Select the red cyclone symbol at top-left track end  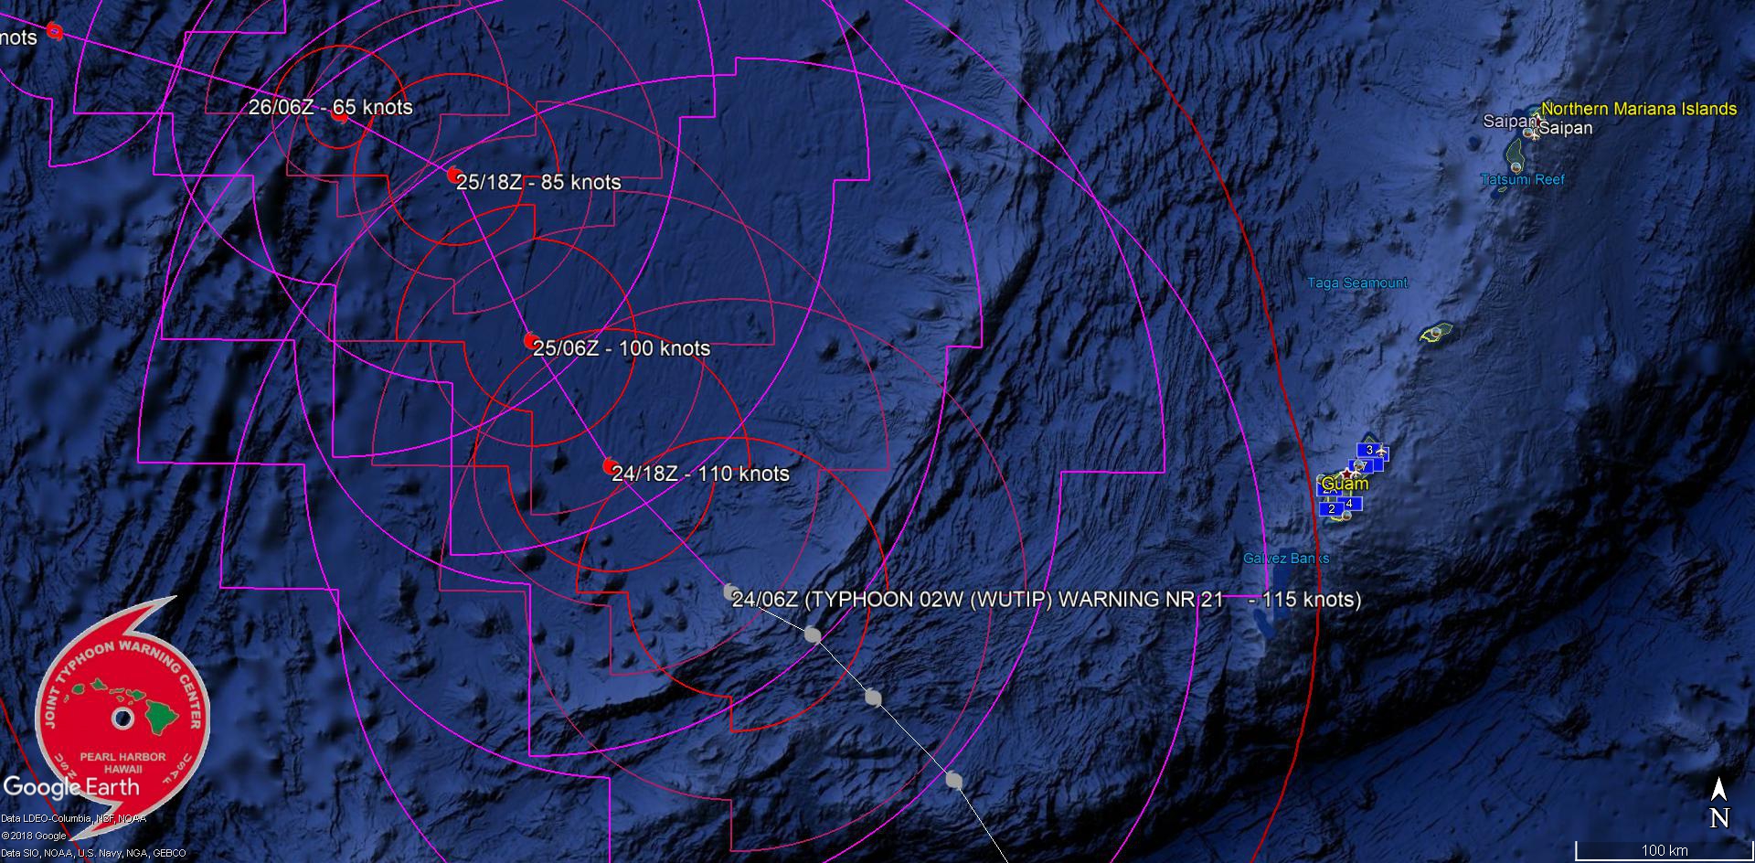coord(53,33)
